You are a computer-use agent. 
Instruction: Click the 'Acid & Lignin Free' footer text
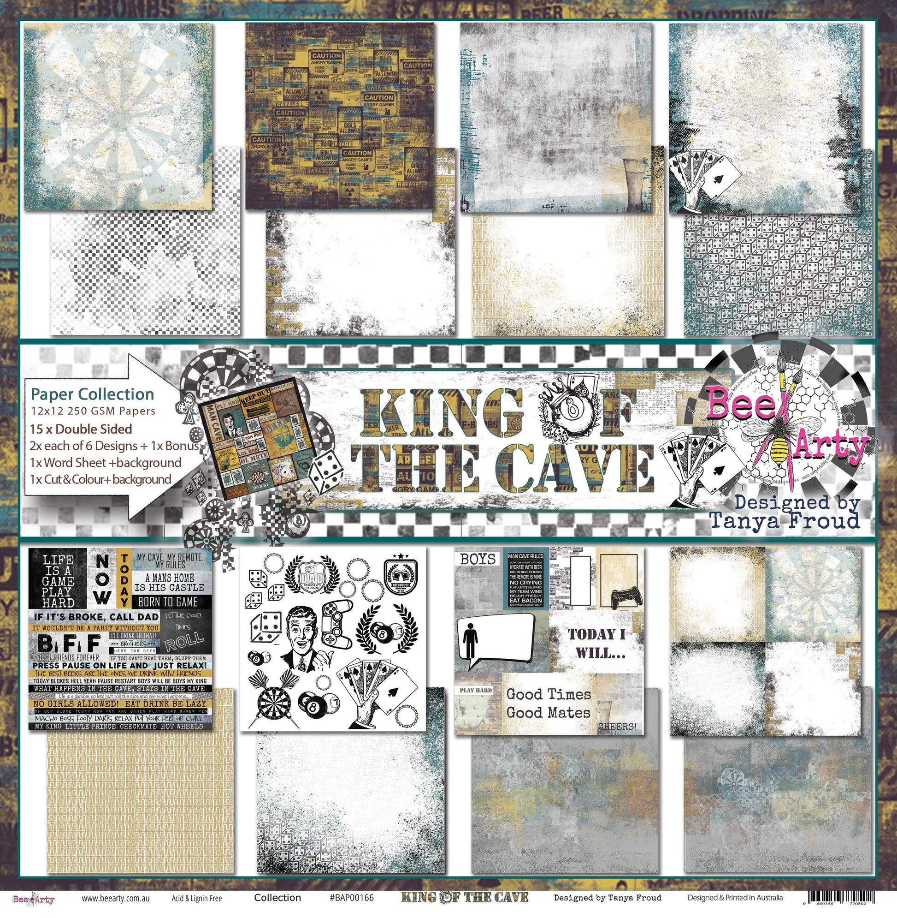tap(197, 899)
